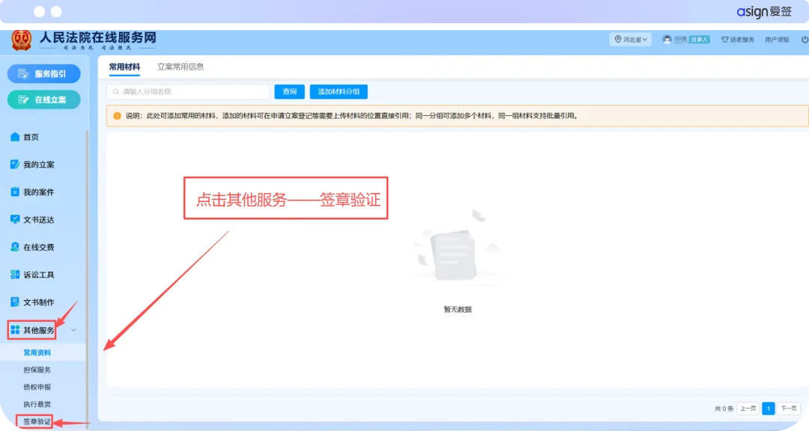This screenshot has height=431, width=809.
Task: Open the 河北省 province dropdown
Action: click(631, 40)
